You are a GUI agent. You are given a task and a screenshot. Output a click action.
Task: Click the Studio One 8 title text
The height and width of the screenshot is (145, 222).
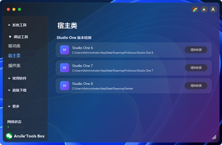tap(82, 84)
